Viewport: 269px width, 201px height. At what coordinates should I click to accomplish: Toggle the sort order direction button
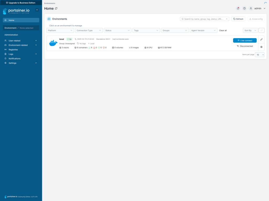261,30
